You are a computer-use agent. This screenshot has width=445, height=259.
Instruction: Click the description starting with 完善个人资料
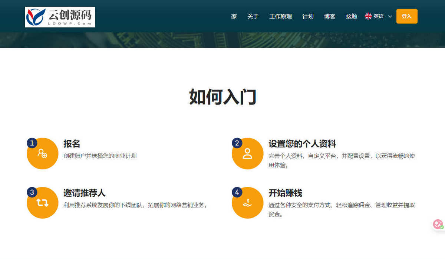tap(342, 160)
